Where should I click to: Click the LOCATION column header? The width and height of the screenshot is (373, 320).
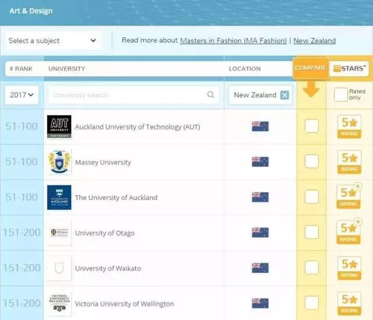click(x=245, y=69)
